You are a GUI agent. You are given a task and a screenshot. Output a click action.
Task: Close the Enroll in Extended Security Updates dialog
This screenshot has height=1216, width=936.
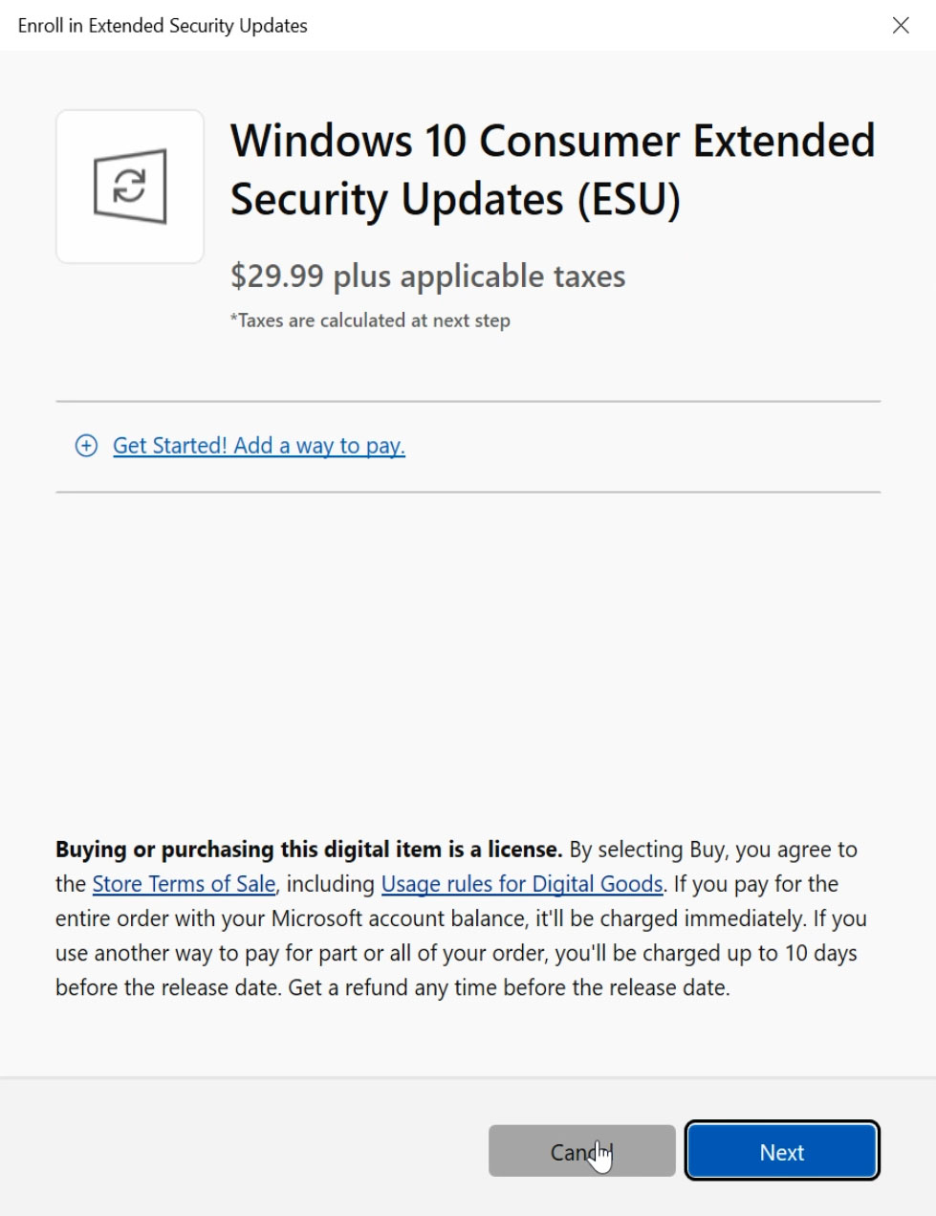[900, 26]
